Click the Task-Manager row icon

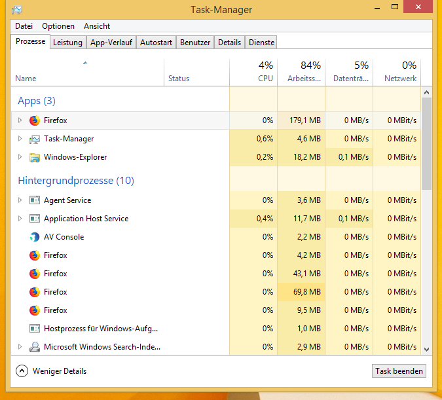pyautogui.click(x=35, y=139)
